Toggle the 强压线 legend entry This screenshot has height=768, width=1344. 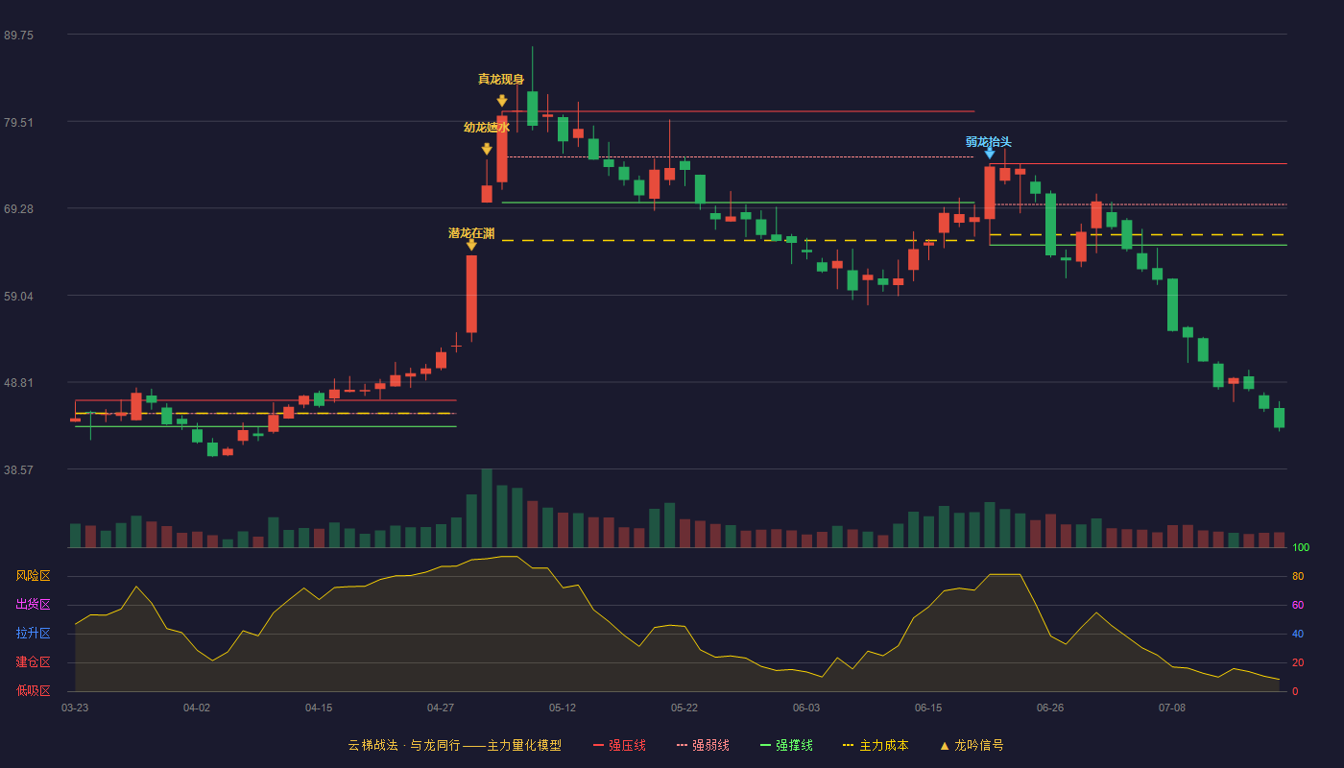tap(619, 745)
